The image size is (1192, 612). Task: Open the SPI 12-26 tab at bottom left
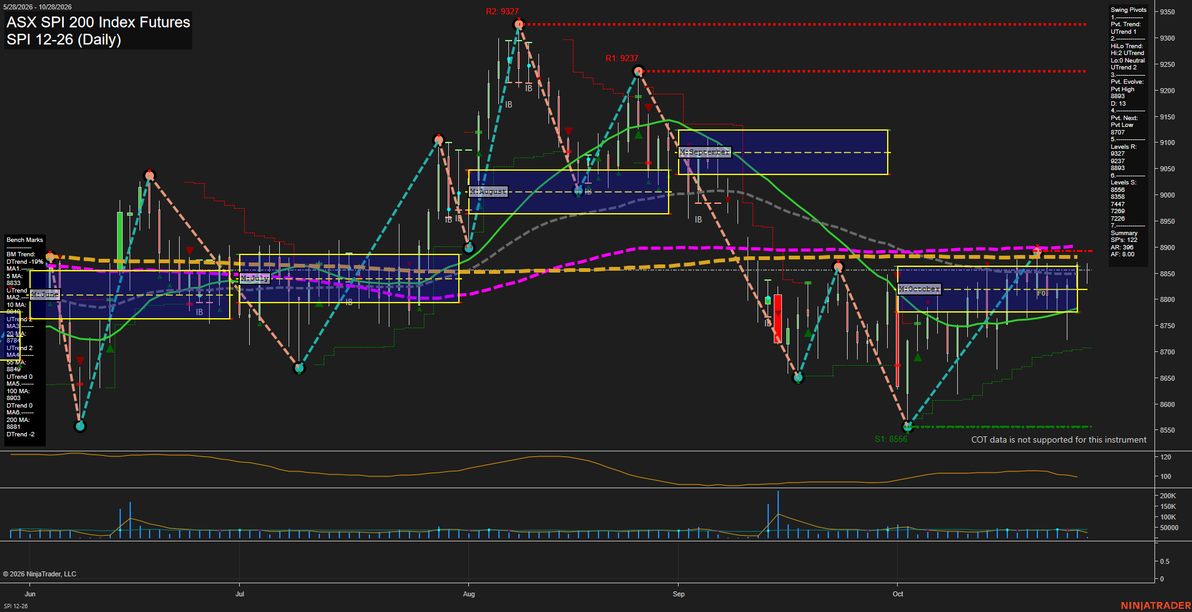[16, 606]
